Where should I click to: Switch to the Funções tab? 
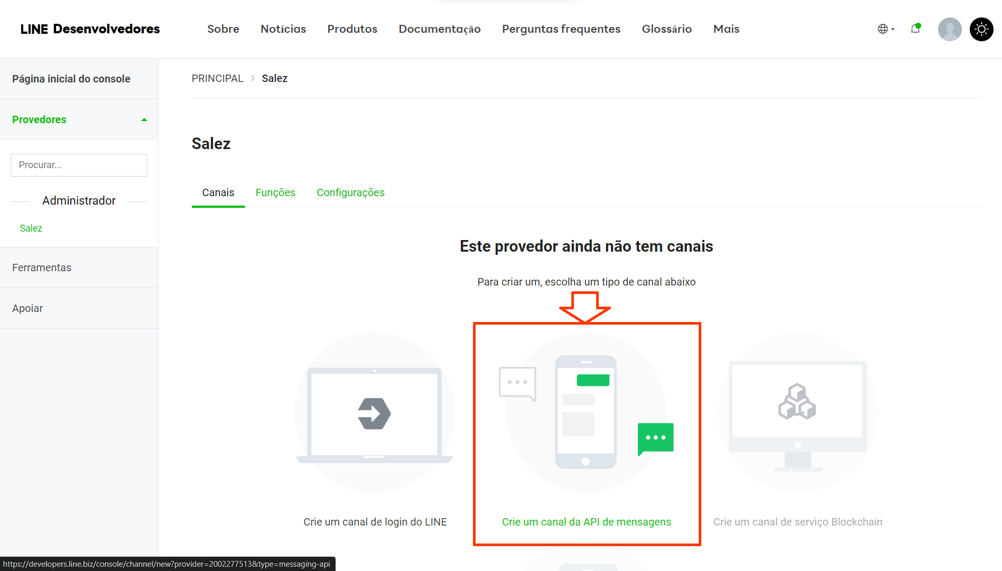(275, 193)
